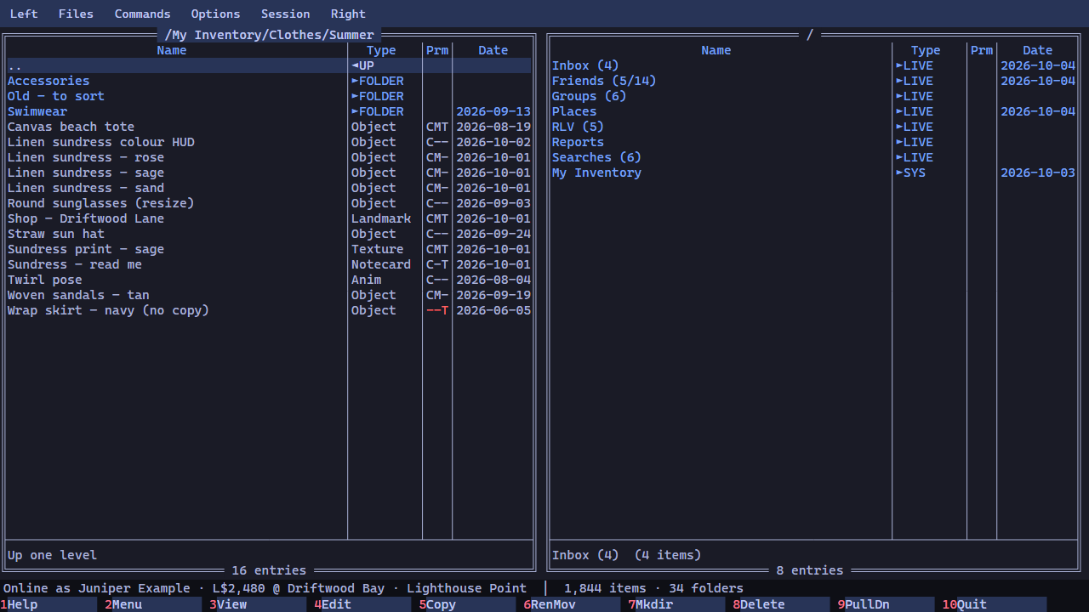This screenshot has width=1089, height=612.
Task: Open the Left menu
Action: click(24, 14)
